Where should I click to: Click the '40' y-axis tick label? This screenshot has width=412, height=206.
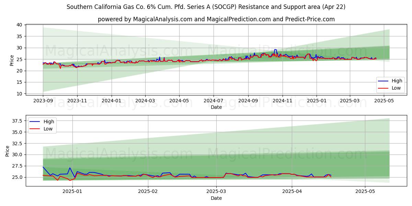coord(19,25)
